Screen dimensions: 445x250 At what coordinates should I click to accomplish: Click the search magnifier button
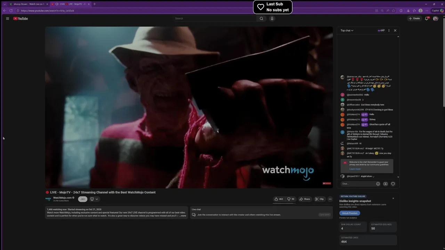tap(261, 18)
